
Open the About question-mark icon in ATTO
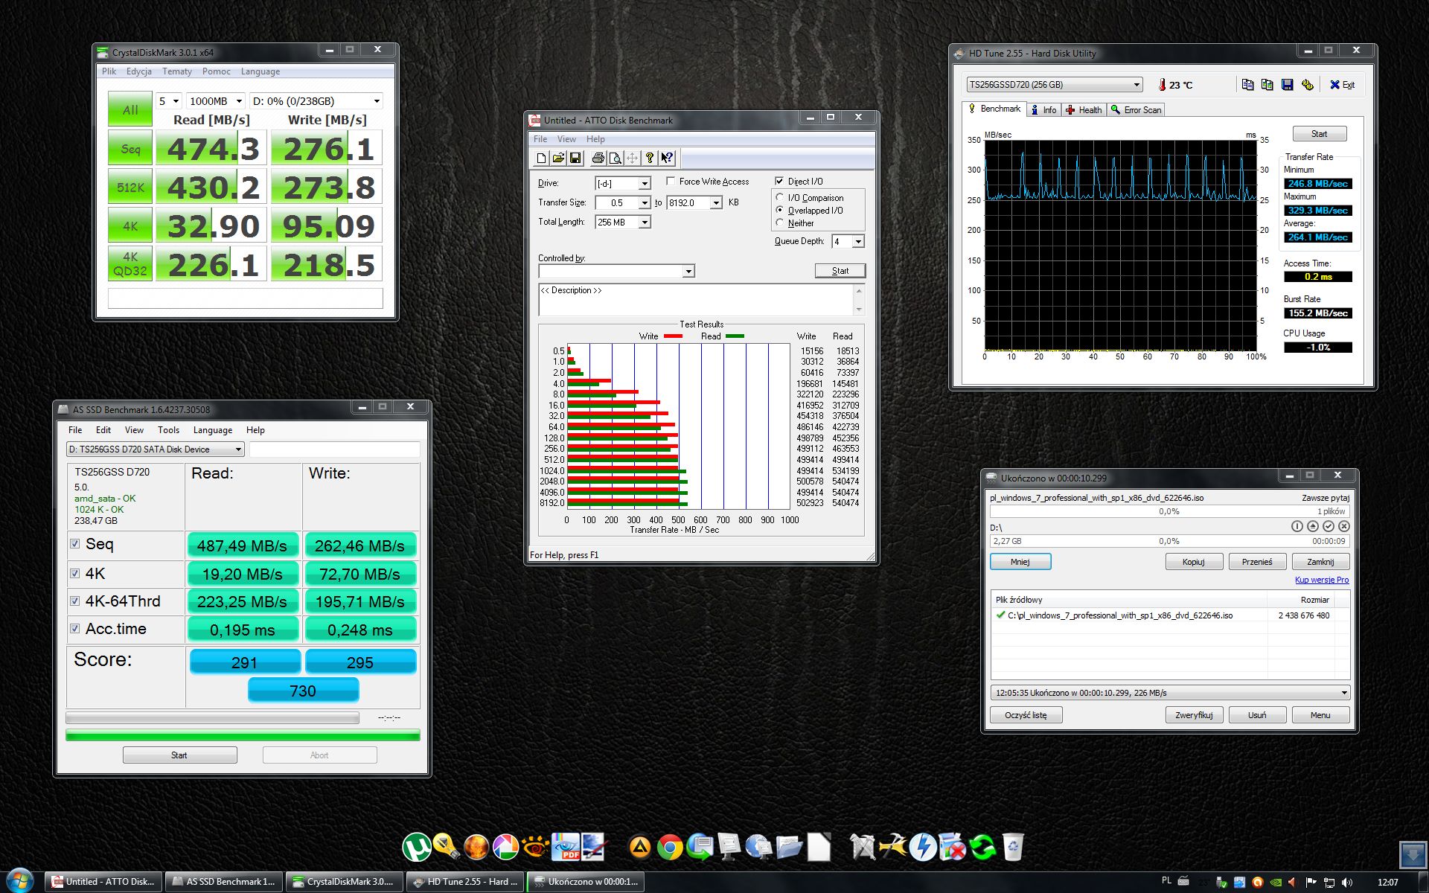[x=650, y=158]
